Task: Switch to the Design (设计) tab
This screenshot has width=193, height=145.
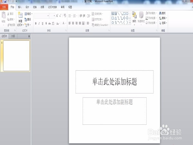Action: [x=27, y=7]
